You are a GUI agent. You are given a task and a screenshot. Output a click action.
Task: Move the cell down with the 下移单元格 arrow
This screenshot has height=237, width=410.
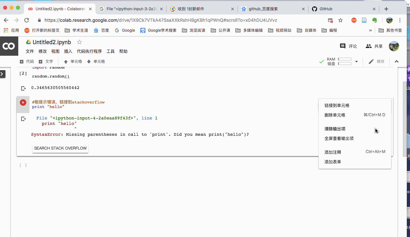[x=96, y=61]
